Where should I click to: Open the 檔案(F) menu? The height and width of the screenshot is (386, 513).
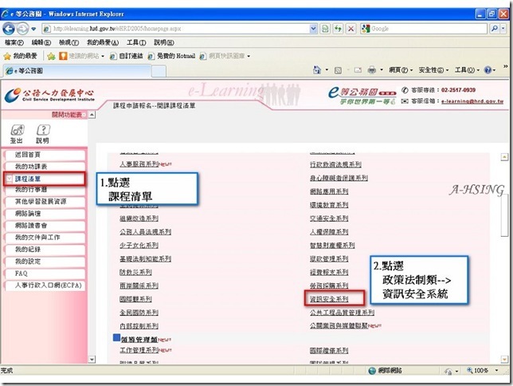pyautogui.click(x=14, y=42)
